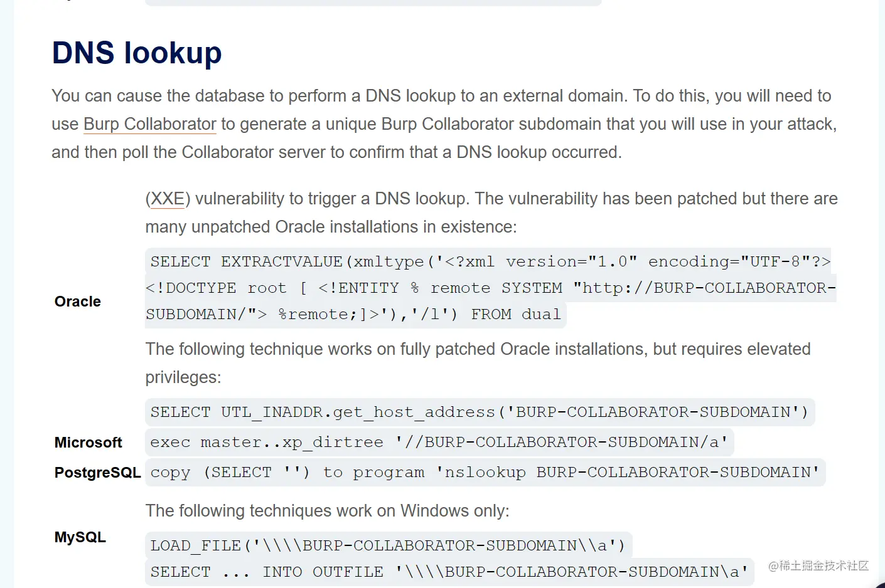Click the intro sentence 'You can cause the database'
Viewport: 885px width, 588px height.
tap(441, 96)
